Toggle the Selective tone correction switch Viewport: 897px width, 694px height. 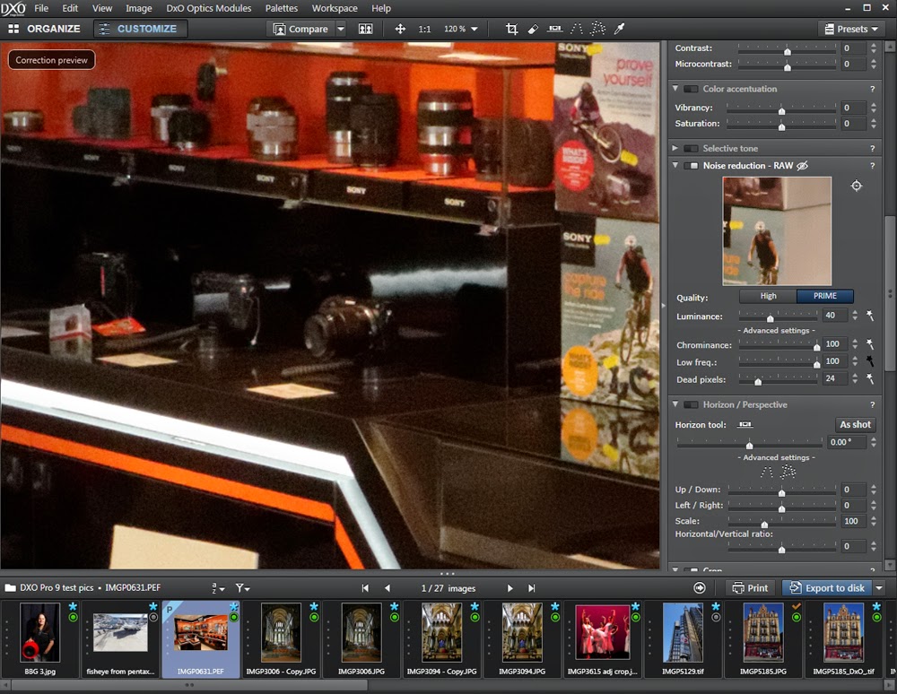691,148
